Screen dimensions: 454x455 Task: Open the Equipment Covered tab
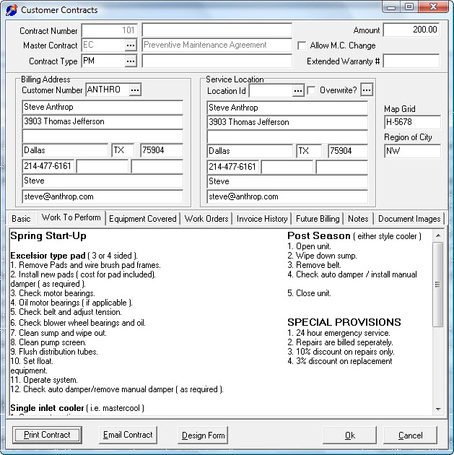tap(143, 219)
